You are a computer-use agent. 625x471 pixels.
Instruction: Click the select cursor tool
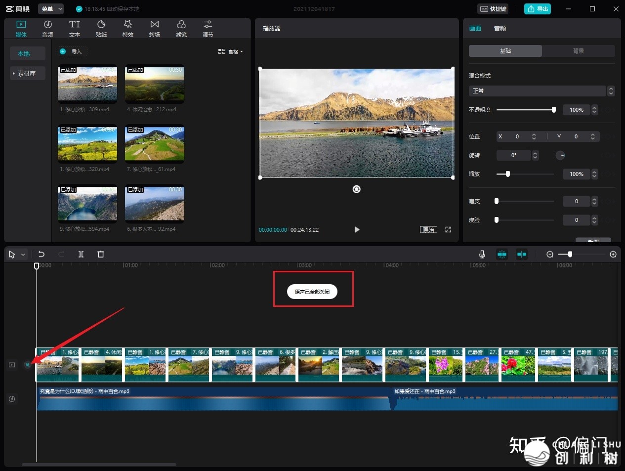12,255
